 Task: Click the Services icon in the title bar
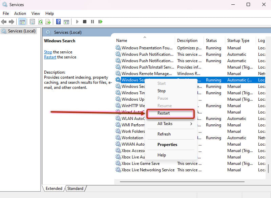click(x=5, y=5)
